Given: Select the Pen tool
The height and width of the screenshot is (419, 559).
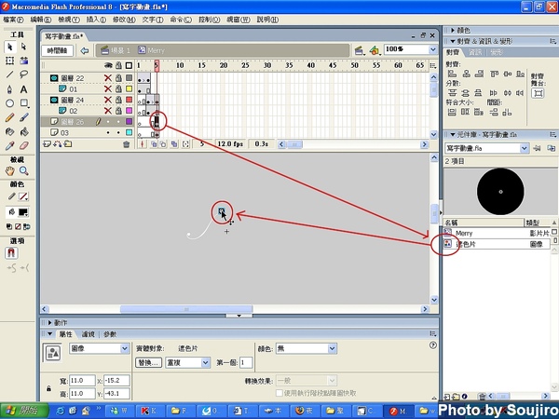Looking at the screenshot, I should (x=9, y=89).
